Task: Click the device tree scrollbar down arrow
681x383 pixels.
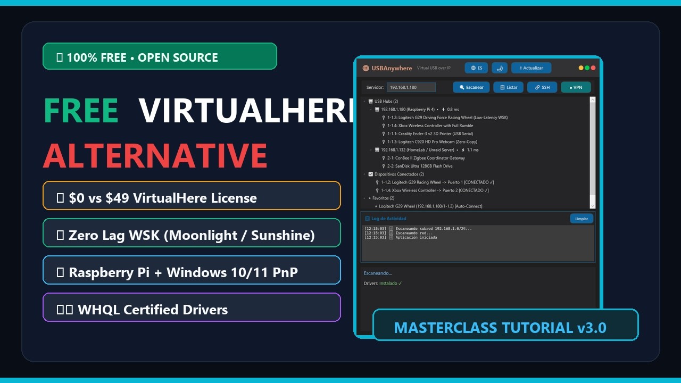Action: click(592, 206)
